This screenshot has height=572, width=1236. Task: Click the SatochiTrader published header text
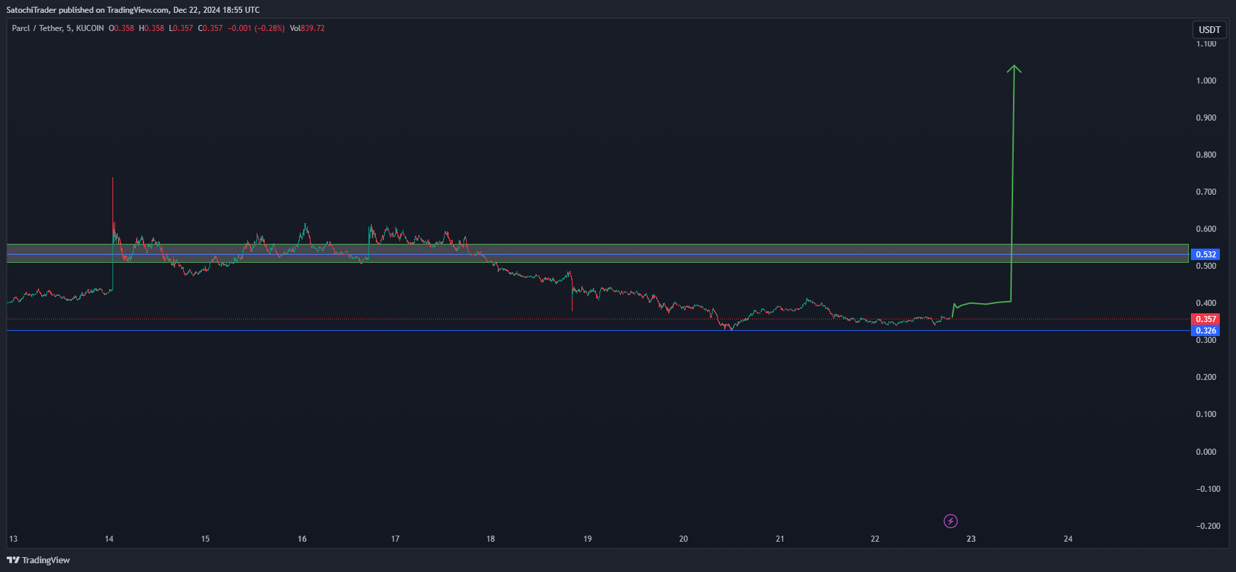tap(133, 10)
